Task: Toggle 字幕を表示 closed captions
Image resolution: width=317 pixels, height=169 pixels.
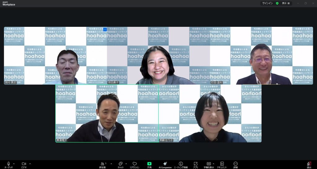Action: pos(209,164)
